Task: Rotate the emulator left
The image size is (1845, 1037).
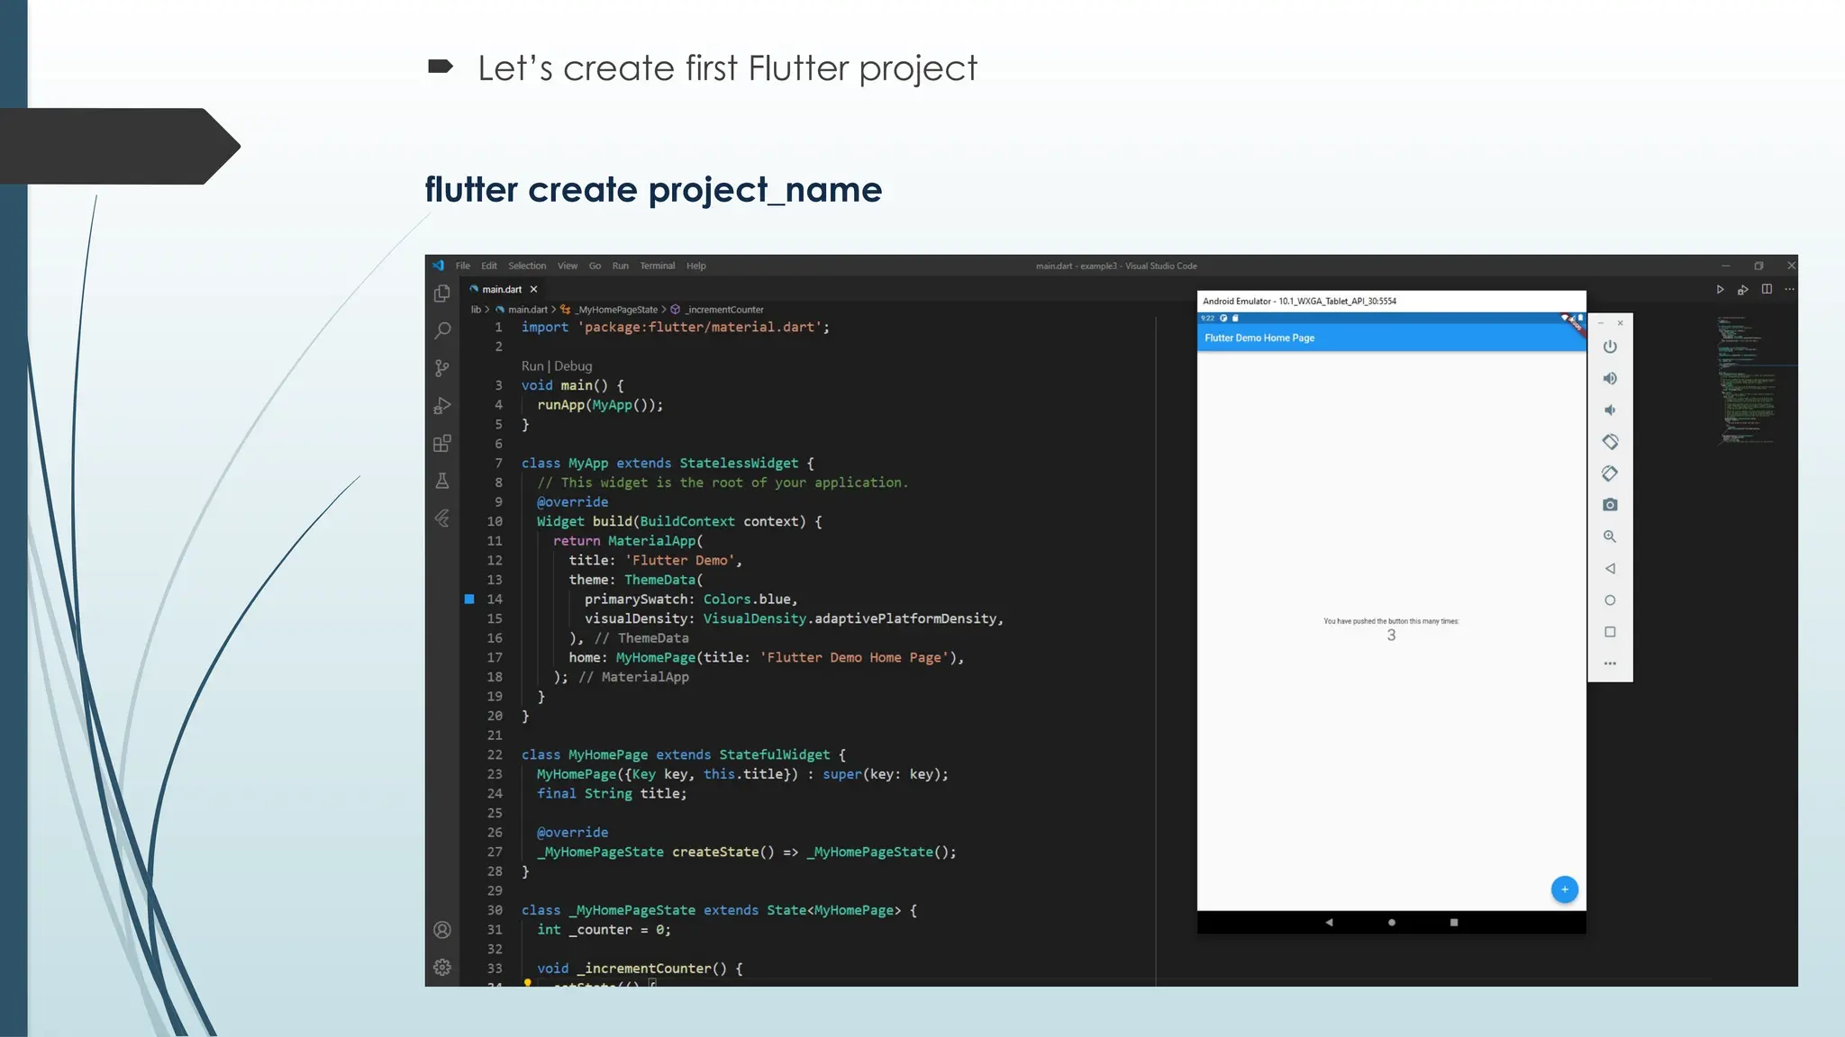Action: [1610, 441]
